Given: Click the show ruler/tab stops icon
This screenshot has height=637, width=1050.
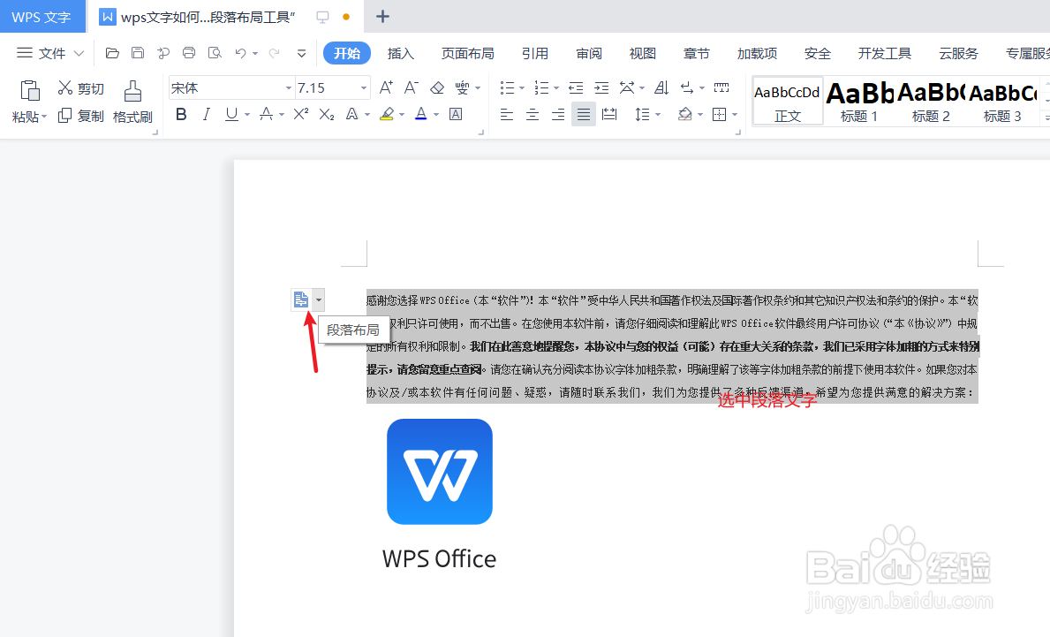Looking at the screenshot, I should (x=721, y=87).
